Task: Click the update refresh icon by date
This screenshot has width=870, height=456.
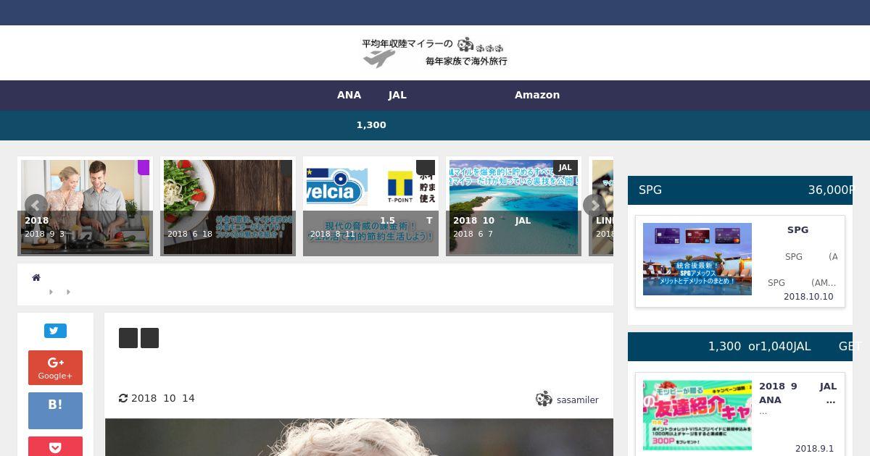Action: 123,398
